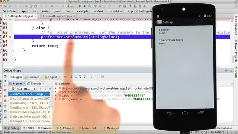Select the SettingsActivity.java editor tab
238x134 pixels.
tap(20, 16)
